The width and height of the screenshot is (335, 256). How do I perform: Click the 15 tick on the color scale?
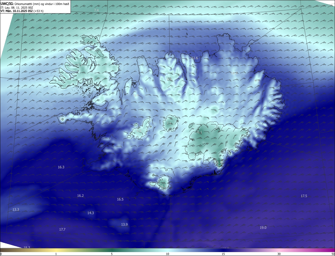pos(223,254)
